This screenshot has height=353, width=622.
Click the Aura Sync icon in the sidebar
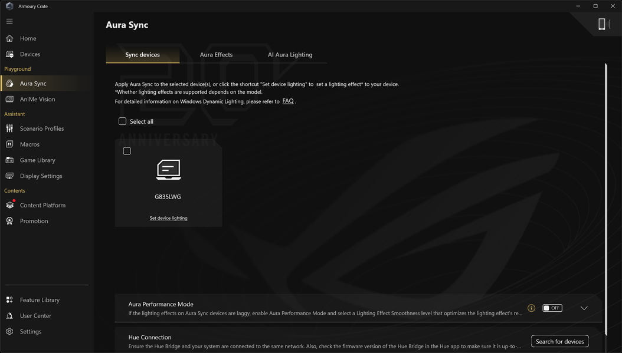click(x=9, y=84)
